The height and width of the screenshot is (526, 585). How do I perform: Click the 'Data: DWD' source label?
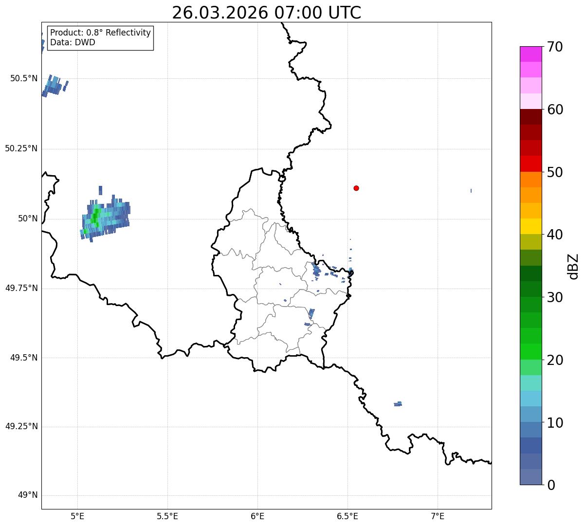pos(73,42)
